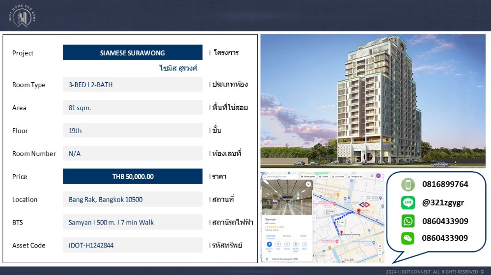The width and height of the screenshot is (491, 275).
Task: Click the Groceries filter chip on map
Action: click(x=339, y=176)
